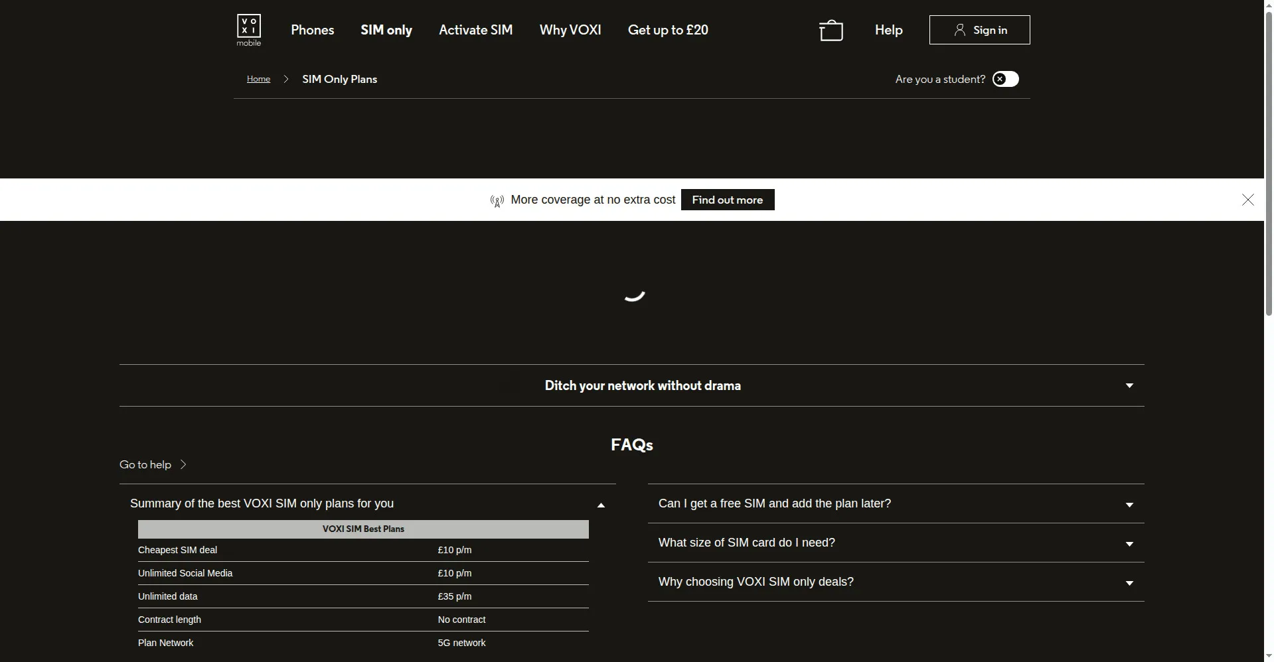Viewport: 1274px width, 662px height.
Task: Open the Help link
Action: click(x=888, y=30)
